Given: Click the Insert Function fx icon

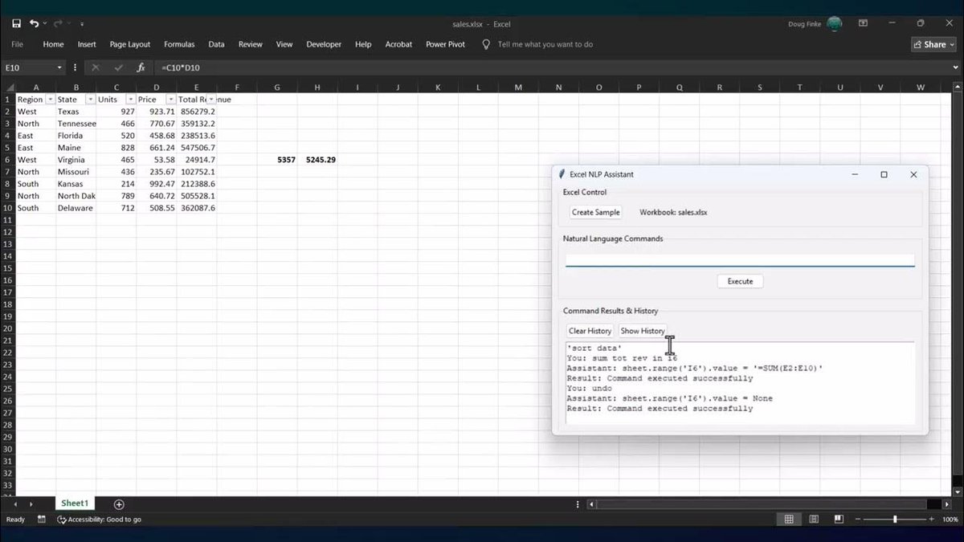Looking at the screenshot, I should coord(141,68).
